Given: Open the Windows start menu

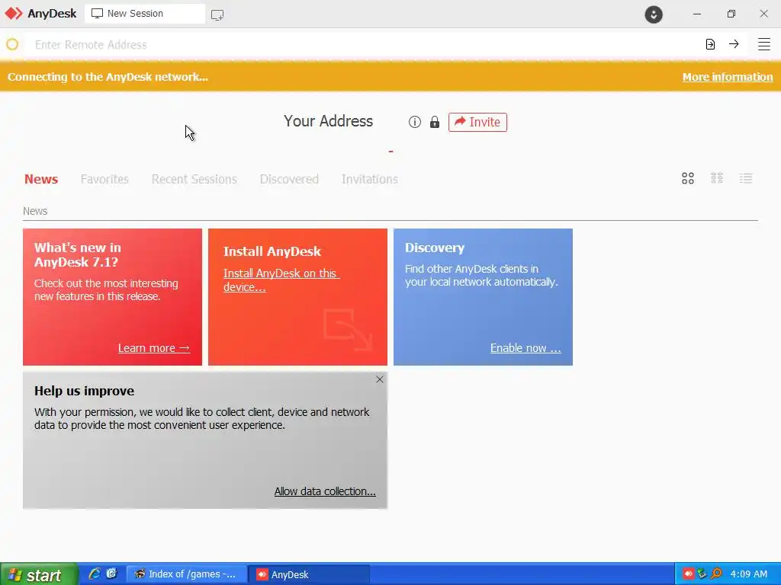Looking at the screenshot, I should click(39, 574).
